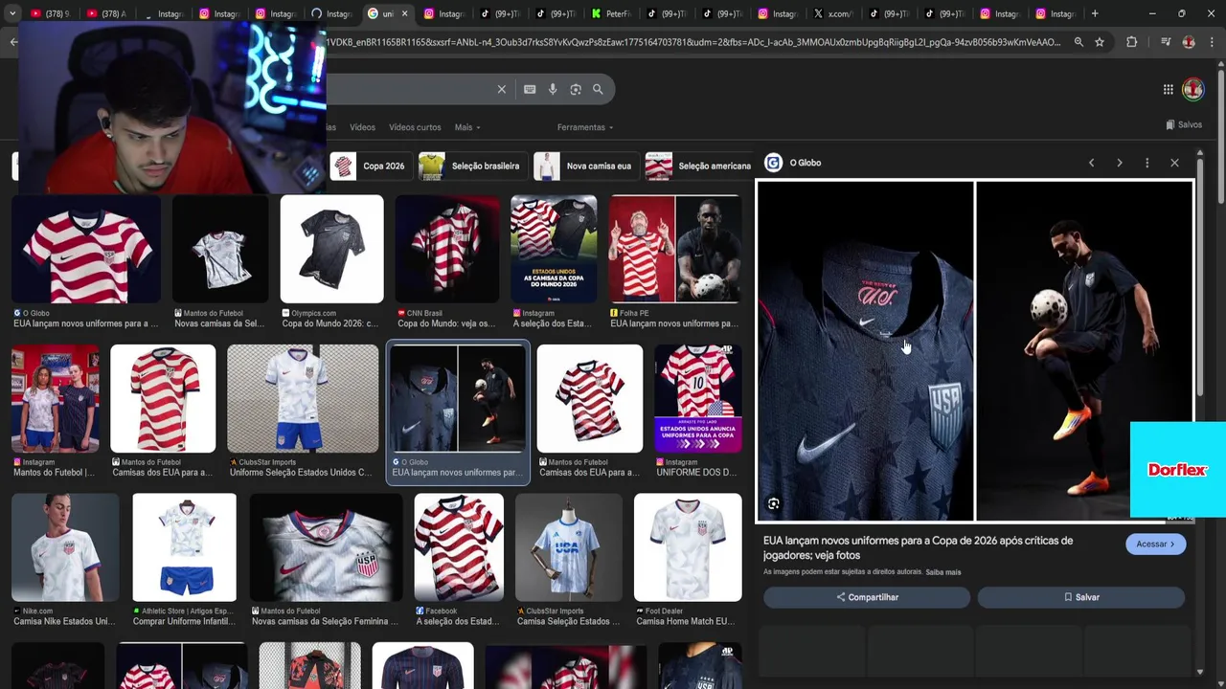Viewport: 1226px width, 689px height.
Task: Open preview panel three-dot options
Action: tap(1147, 163)
